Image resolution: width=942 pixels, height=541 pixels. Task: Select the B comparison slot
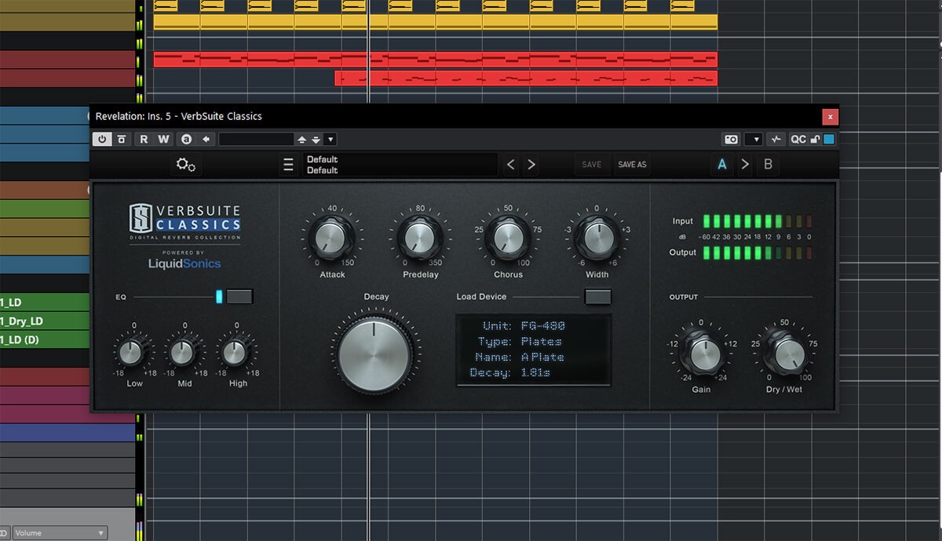pyautogui.click(x=769, y=165)
